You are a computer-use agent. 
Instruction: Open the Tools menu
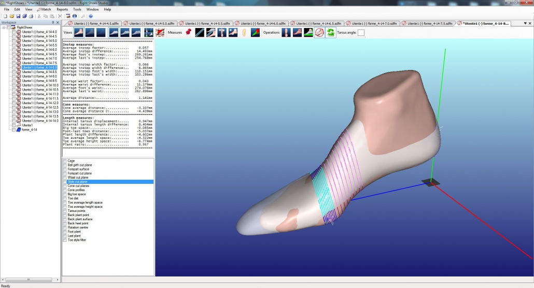77,9
